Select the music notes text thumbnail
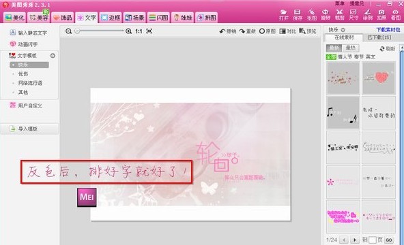 343,113
